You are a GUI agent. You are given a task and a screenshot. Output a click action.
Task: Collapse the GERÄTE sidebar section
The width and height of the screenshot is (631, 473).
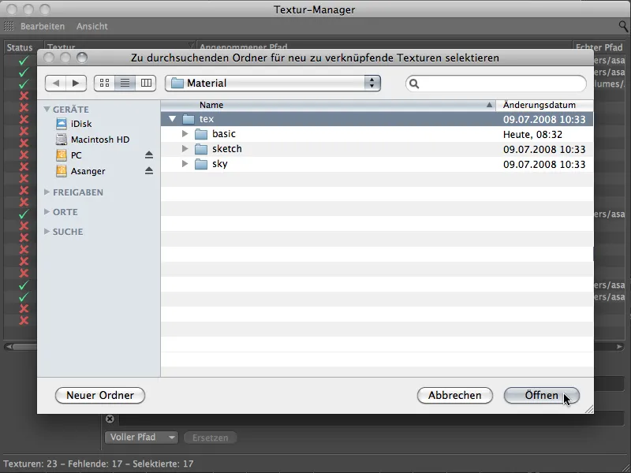pos(47,109)
